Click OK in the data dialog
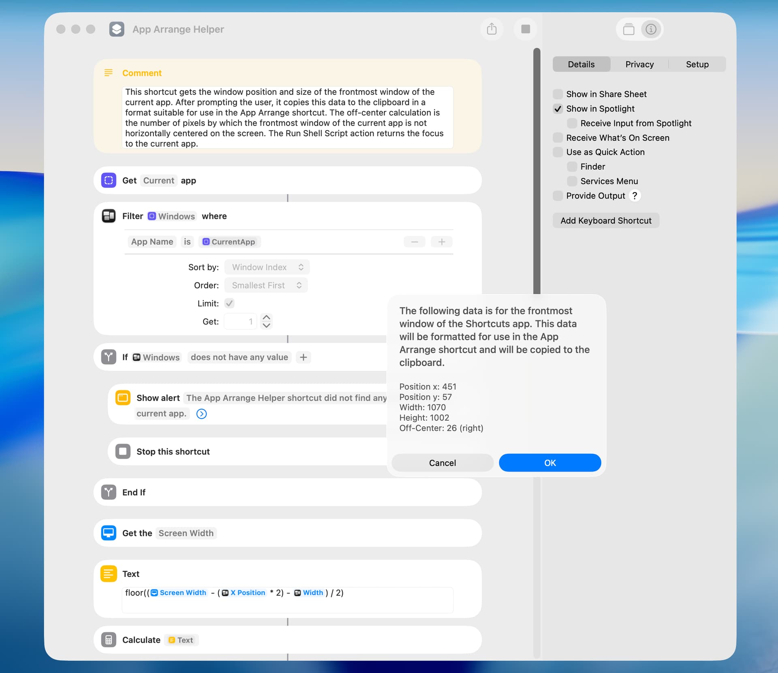This screenshot has width=778, height=673. 549,463
